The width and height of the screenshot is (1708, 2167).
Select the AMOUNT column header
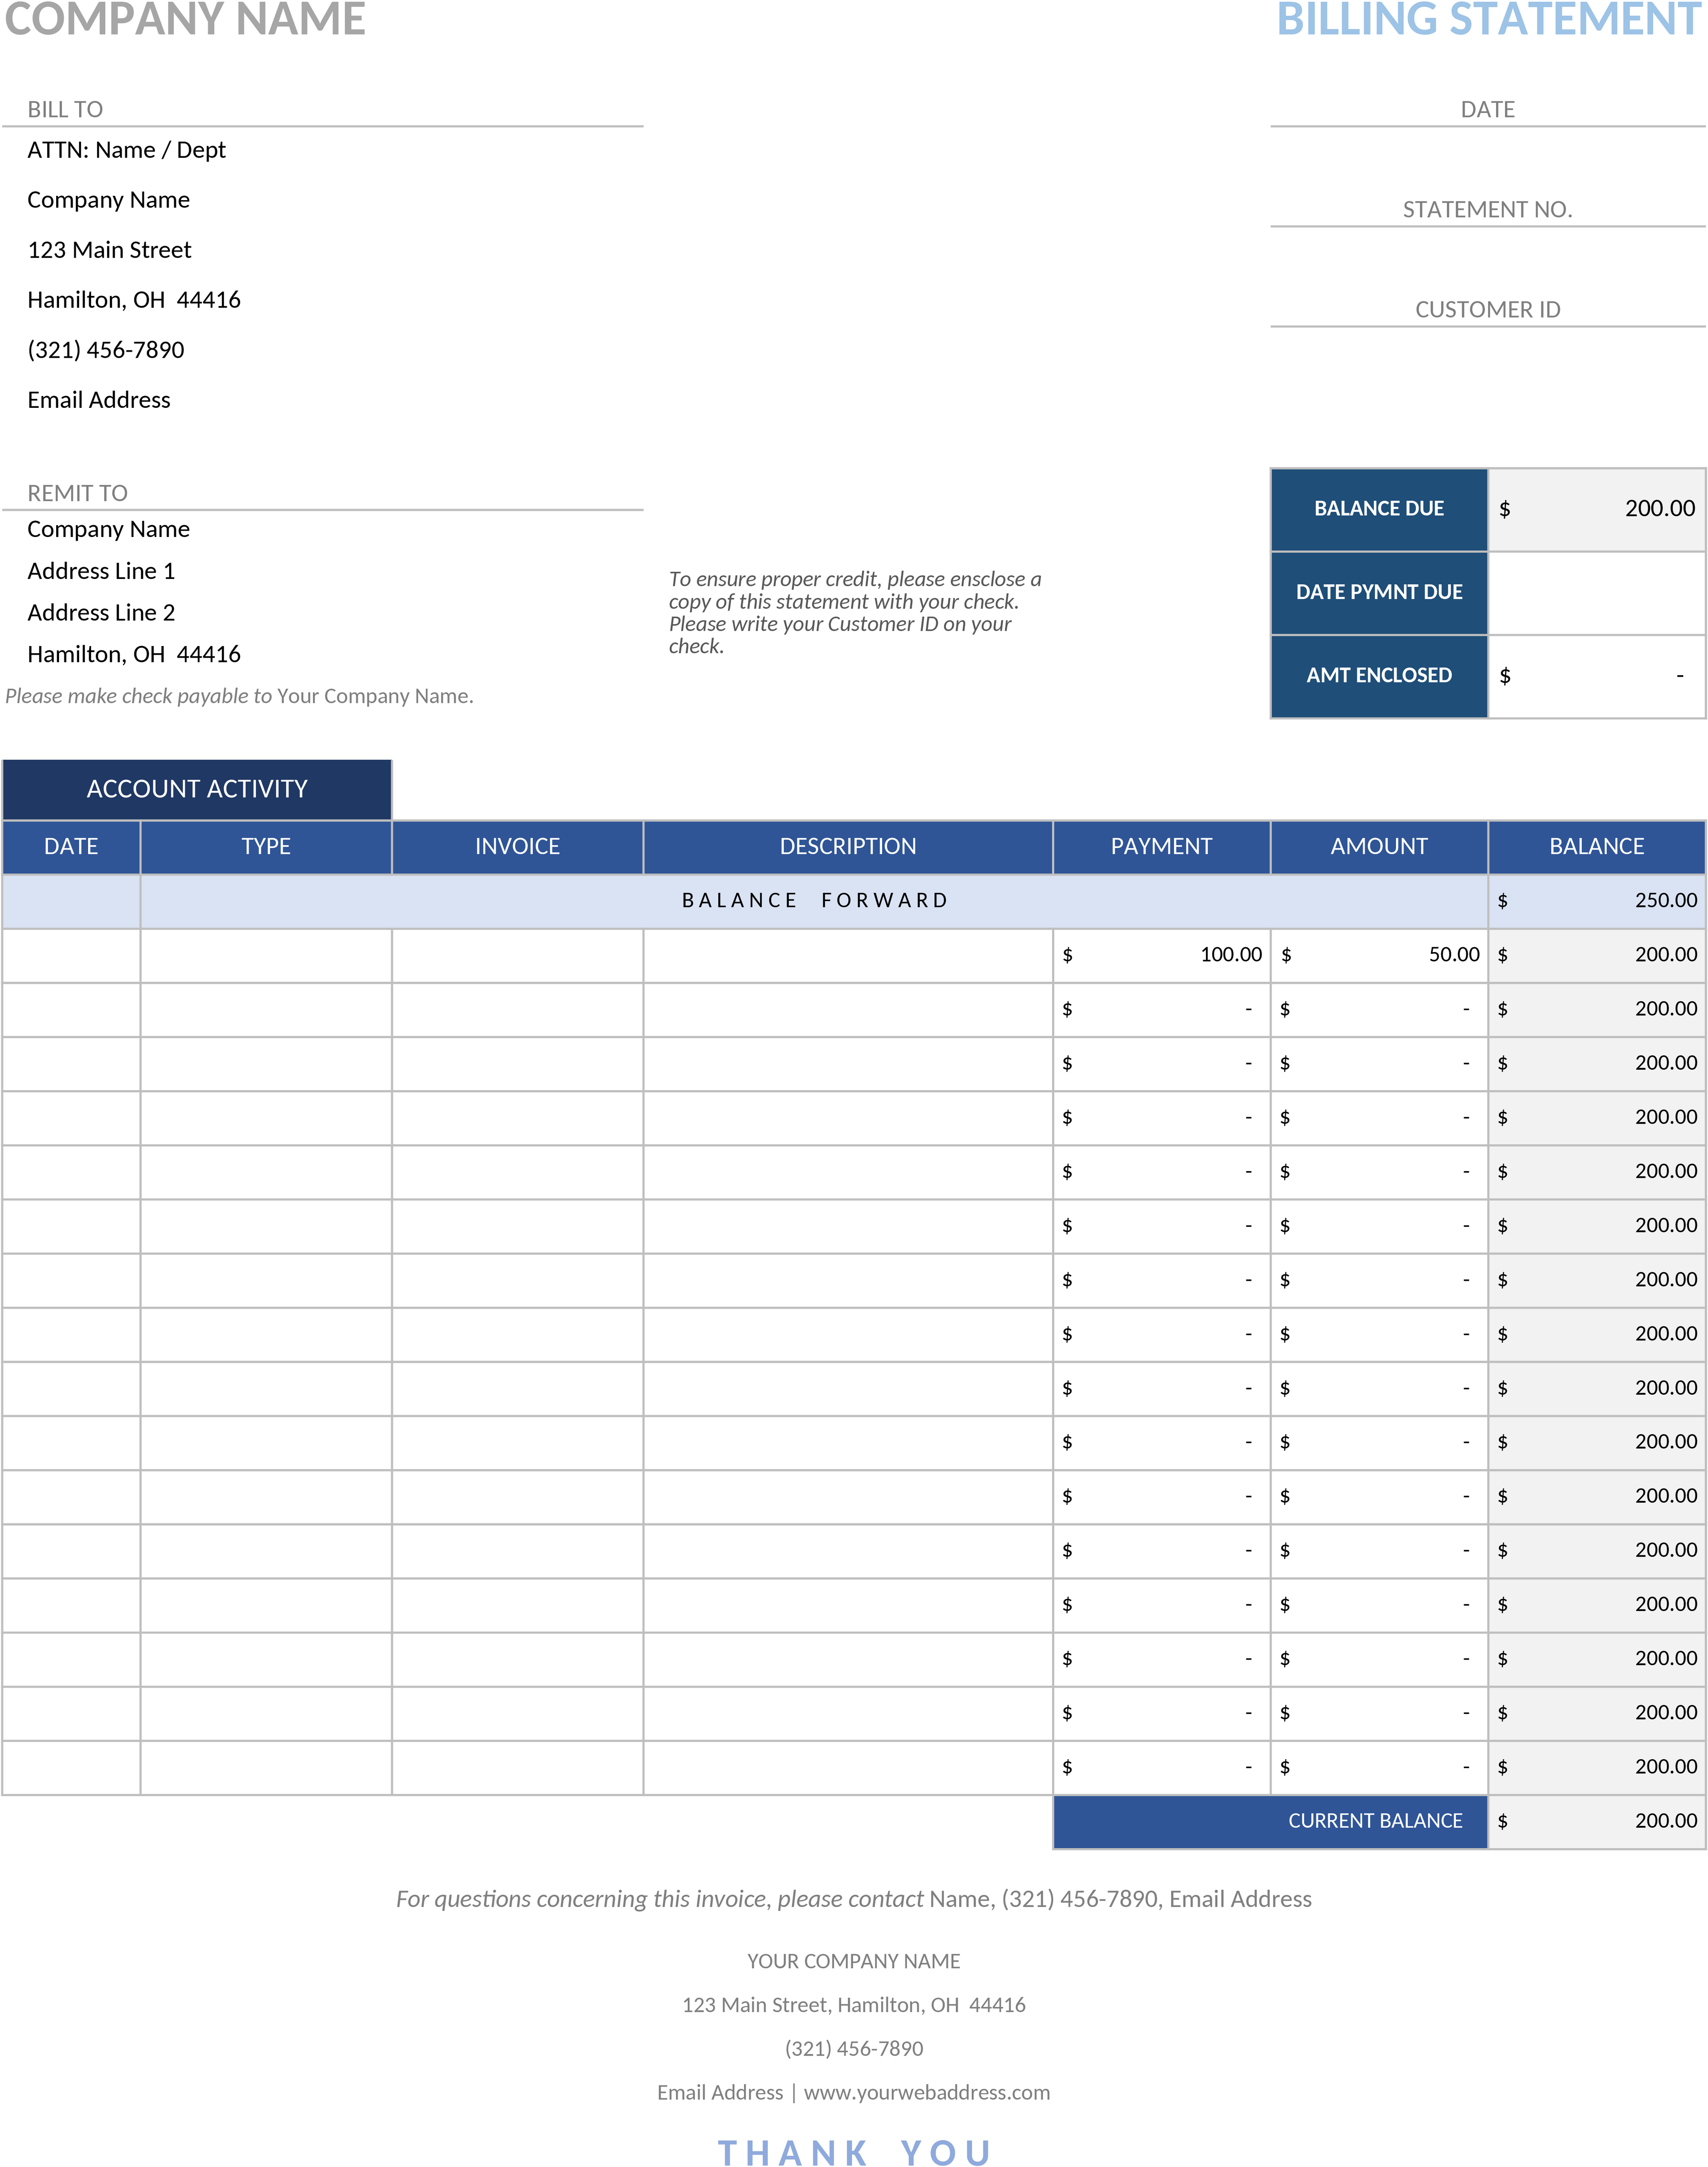pos(1379,846)
